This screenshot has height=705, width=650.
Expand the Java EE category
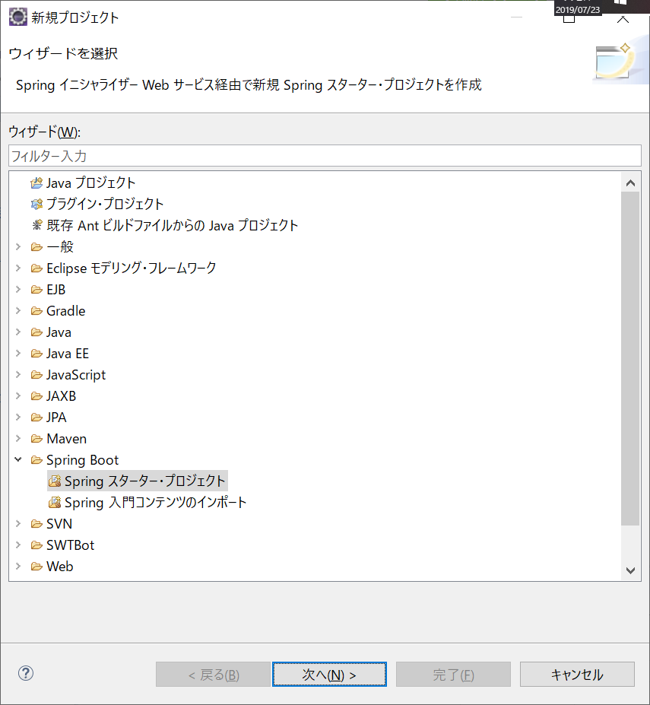(18, 353)
